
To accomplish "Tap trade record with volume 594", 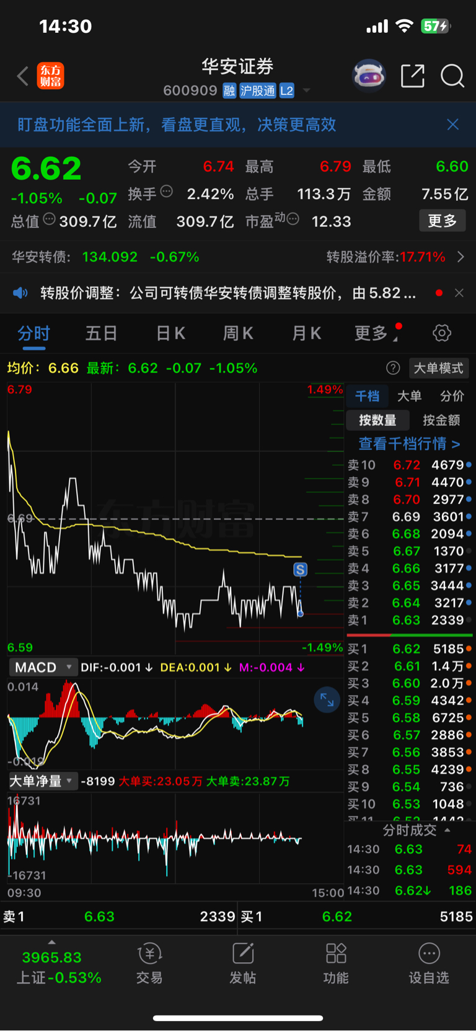I will 409,870.
